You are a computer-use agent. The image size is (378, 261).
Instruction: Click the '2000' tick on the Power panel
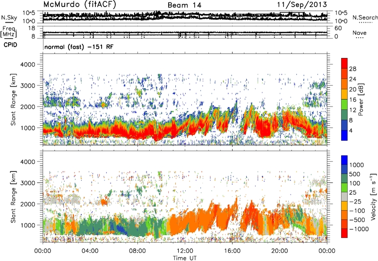(x=27, y=106)
